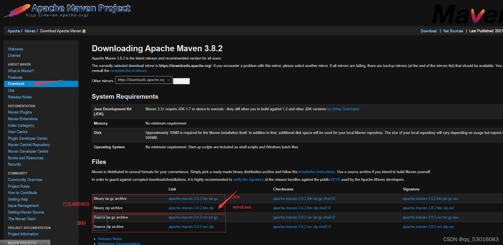Screen dimensions: 503x245
Task: Open the bin.zip.asc signature link
Action: (x=428, y=208)
